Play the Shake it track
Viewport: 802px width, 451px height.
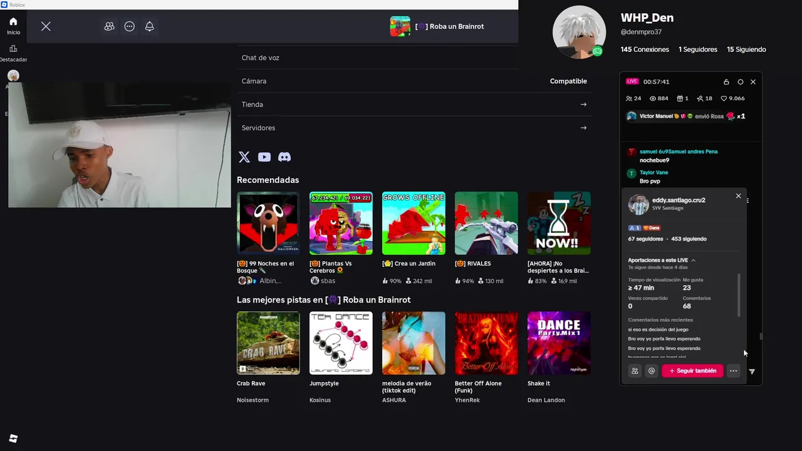click(x=559, y=343)
